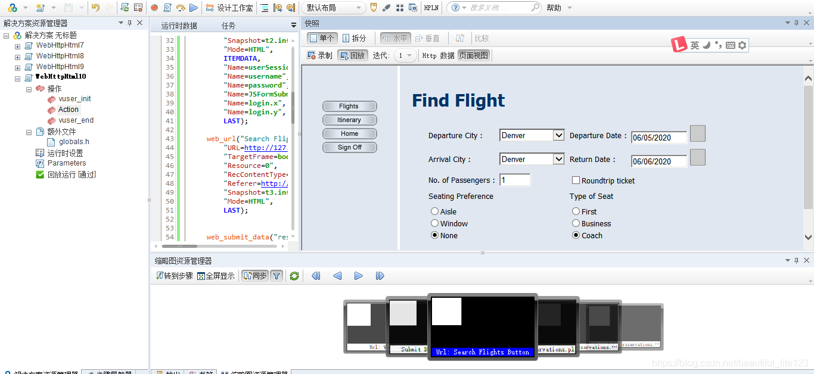Click the No. of Passengers field
This screenshot has height=374, width=814.
point(515,180)
